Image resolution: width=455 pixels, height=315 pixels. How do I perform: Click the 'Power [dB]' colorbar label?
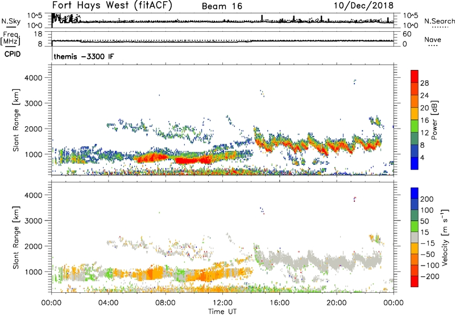click(x=434, y=120)
